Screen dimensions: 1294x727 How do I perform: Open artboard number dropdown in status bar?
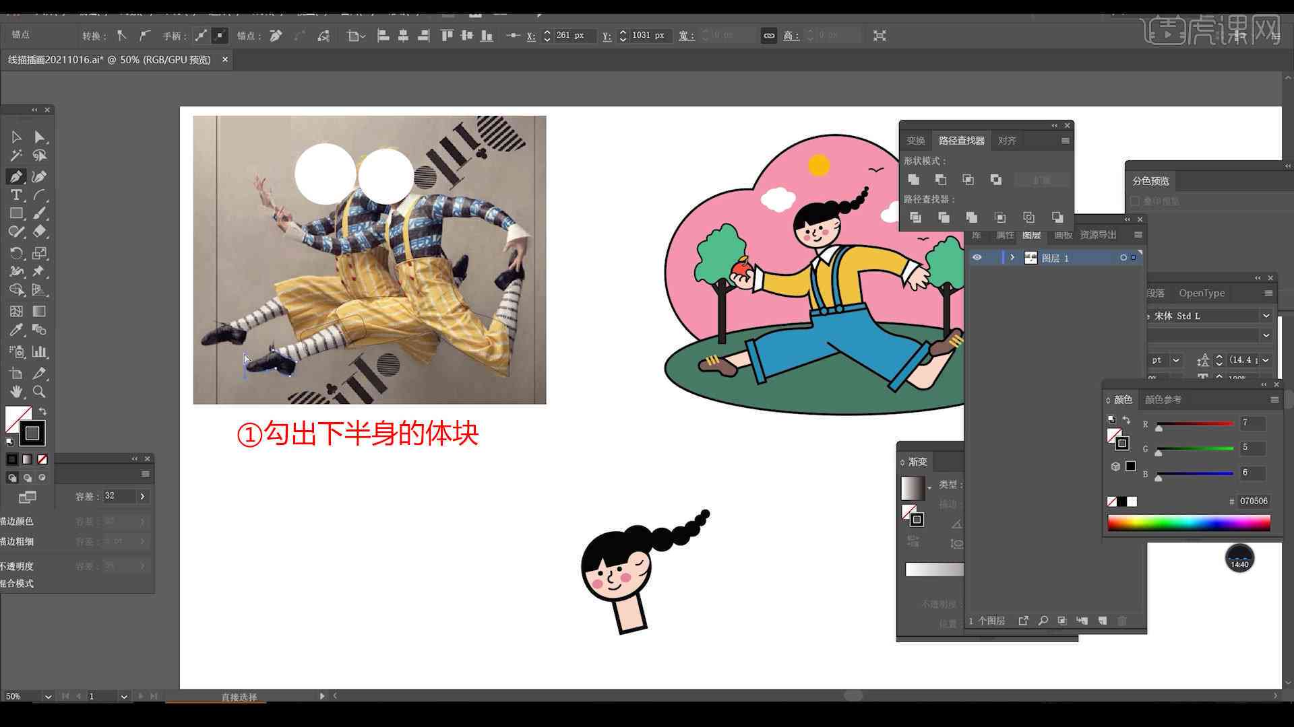pyautogui.click(x=124, y=697)
